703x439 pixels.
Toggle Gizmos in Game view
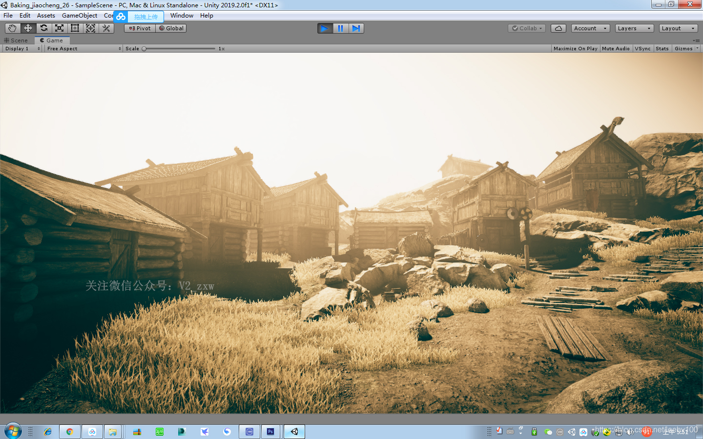pyautogui.click(x=683, y=49)
